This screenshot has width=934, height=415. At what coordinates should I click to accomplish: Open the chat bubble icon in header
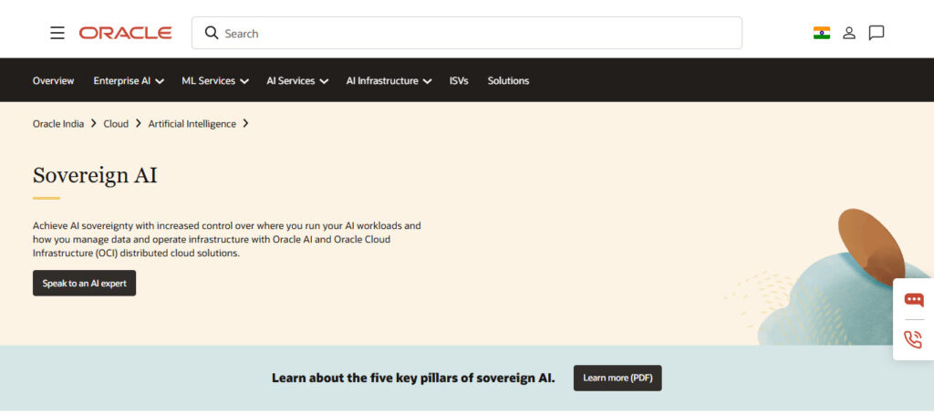tap(877, 33)
